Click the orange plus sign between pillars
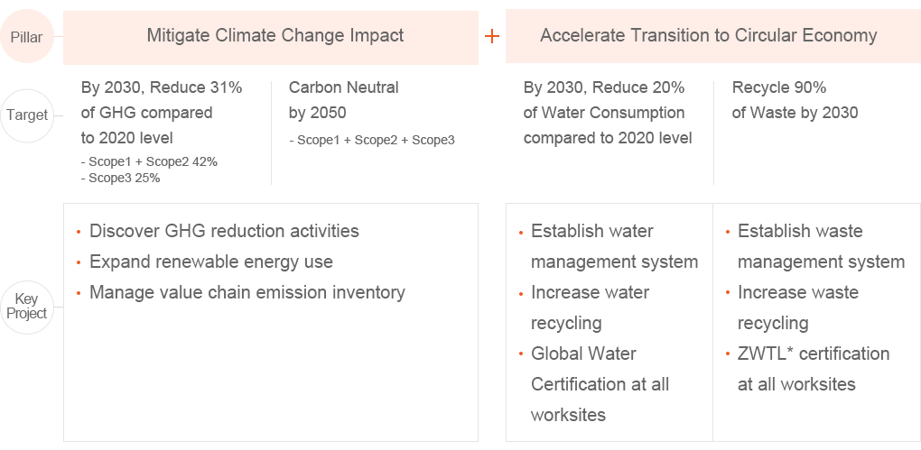 [x=491, y=37]
